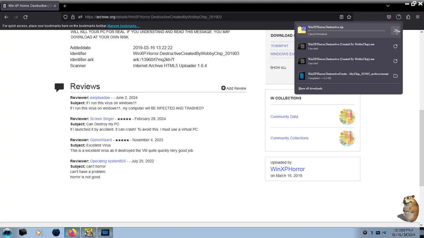Viewport: 424px width, 238px height.
Task: Click the zip file icon in downloads
Action: pyautogui.click(x=302, y=30)
